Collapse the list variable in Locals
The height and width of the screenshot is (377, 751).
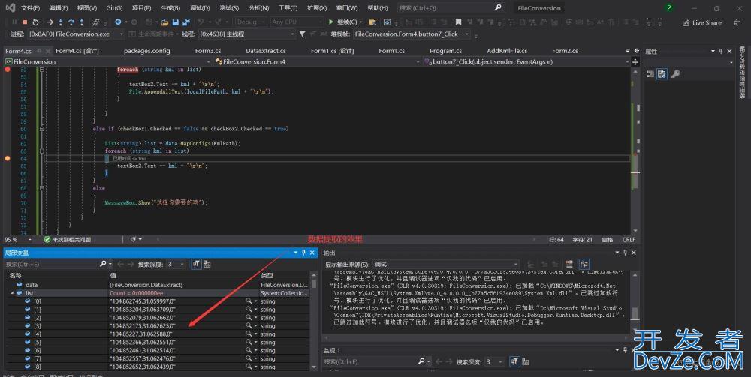click(13, 293)
